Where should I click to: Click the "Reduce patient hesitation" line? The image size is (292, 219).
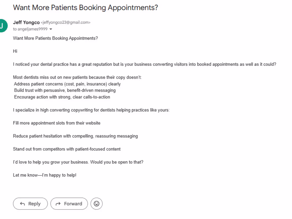click(x=75, y=136)
